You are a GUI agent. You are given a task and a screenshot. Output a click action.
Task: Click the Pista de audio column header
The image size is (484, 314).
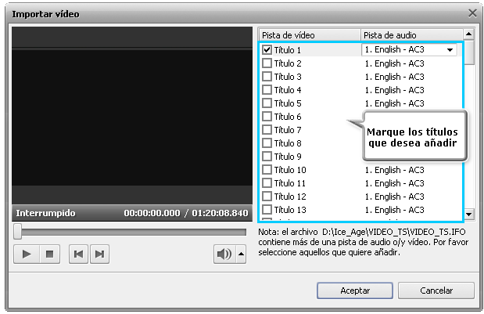coord(411,35)
